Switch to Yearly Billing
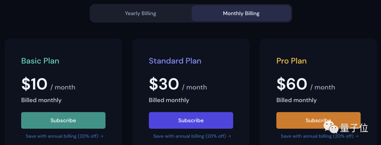Image resolution: width=381 pixels, height=145 pixels. 140,13
